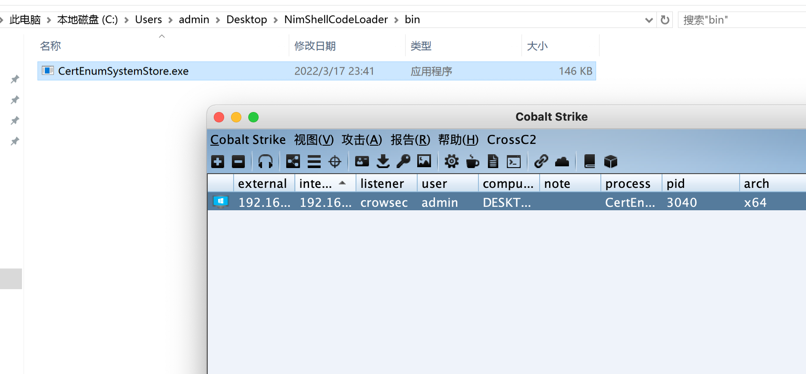The width and height of the screenshot is (806, 374).
Task: Click pid 3040 in the session row
Action: click(x=681, y=203)
